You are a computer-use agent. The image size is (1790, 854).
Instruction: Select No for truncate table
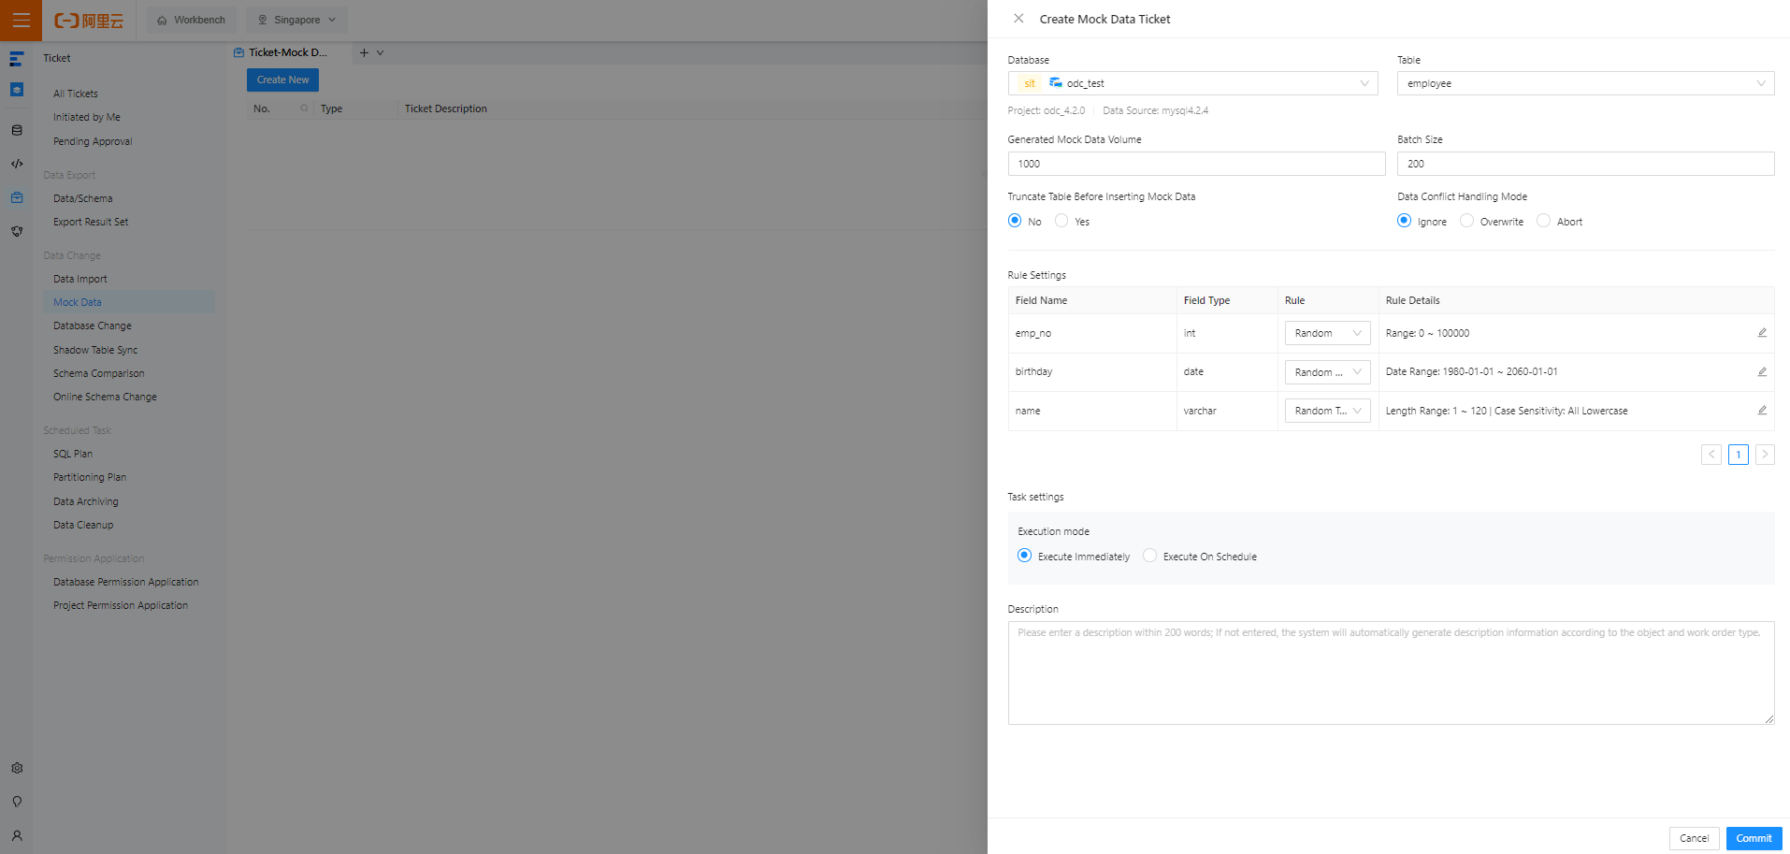1015,221
